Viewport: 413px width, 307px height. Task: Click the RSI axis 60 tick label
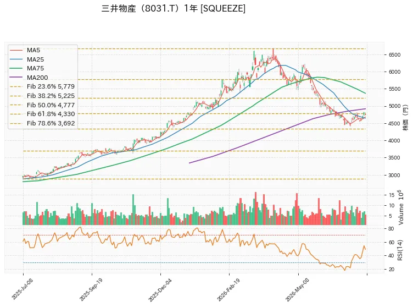point(392,242)
